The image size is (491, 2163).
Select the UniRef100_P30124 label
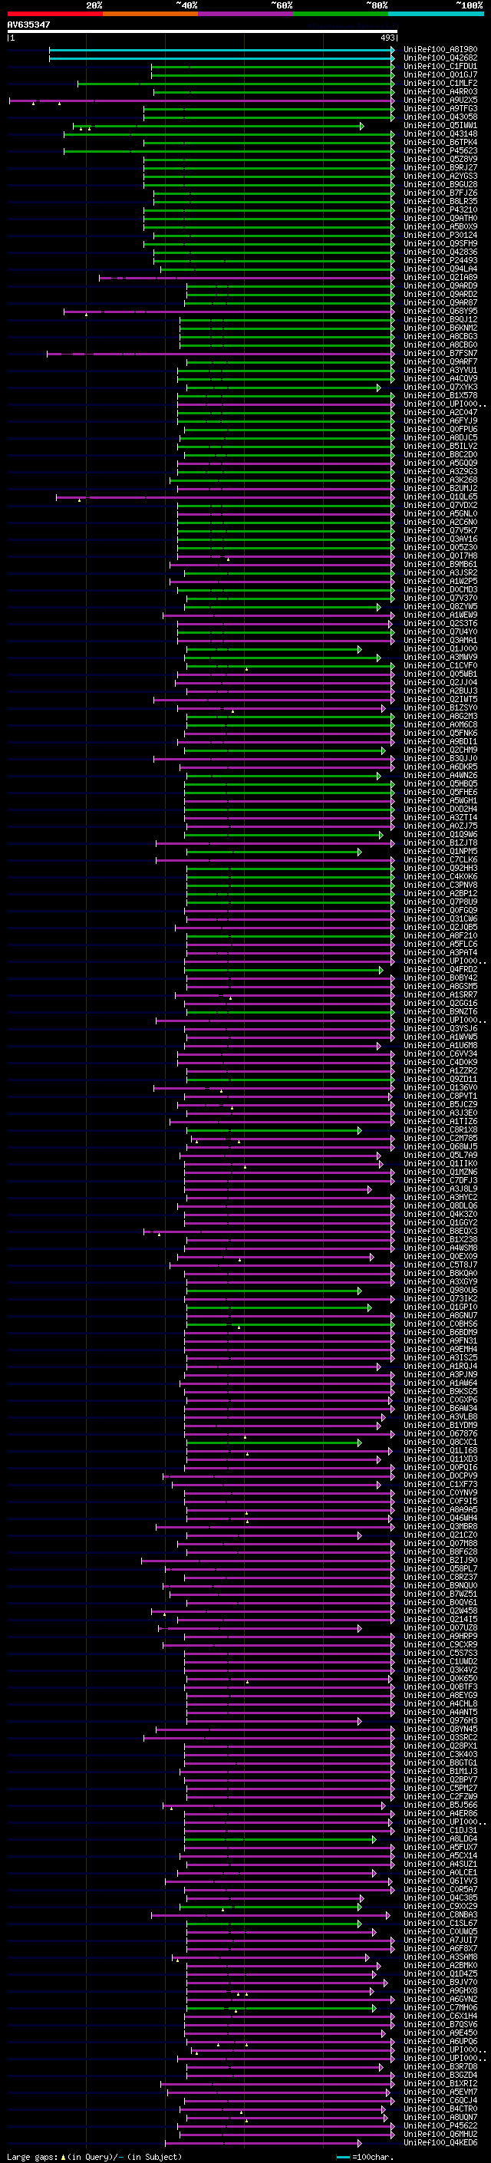(440, 235)
